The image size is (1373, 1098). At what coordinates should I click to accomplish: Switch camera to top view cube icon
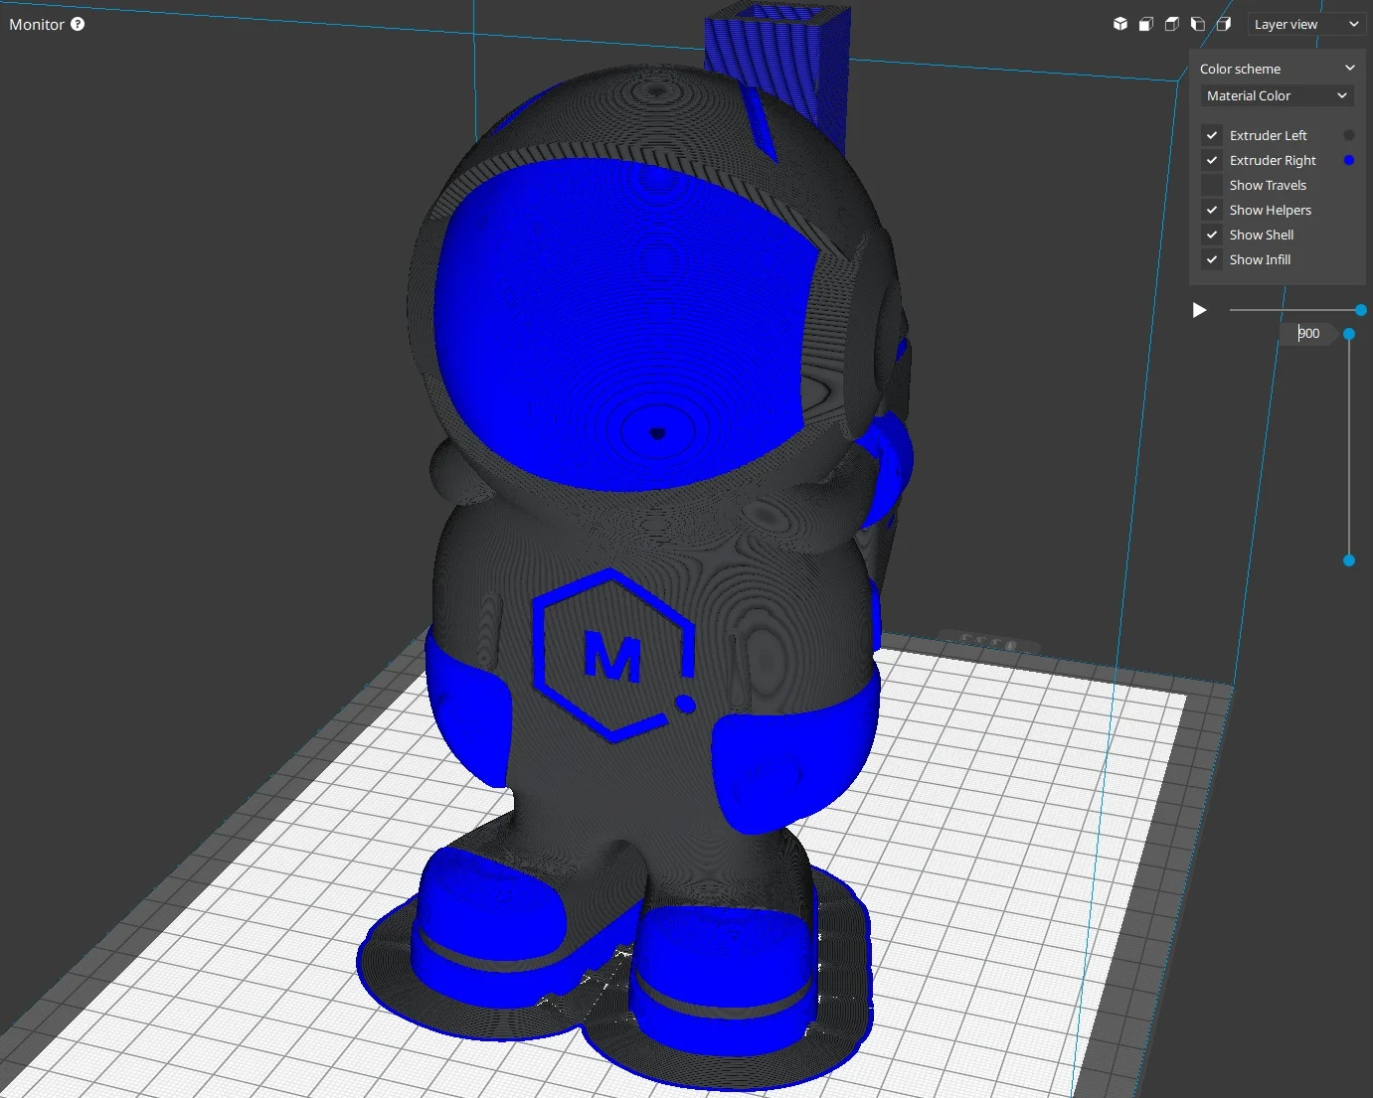click(x=1172, y=24)
